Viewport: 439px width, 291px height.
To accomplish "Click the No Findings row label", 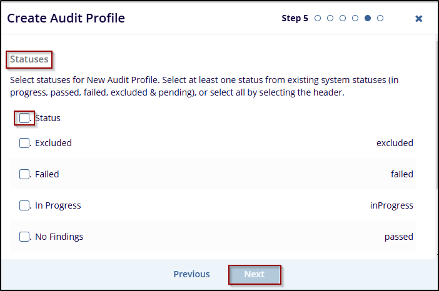I will pyautogui.click(x=59, y=237).
